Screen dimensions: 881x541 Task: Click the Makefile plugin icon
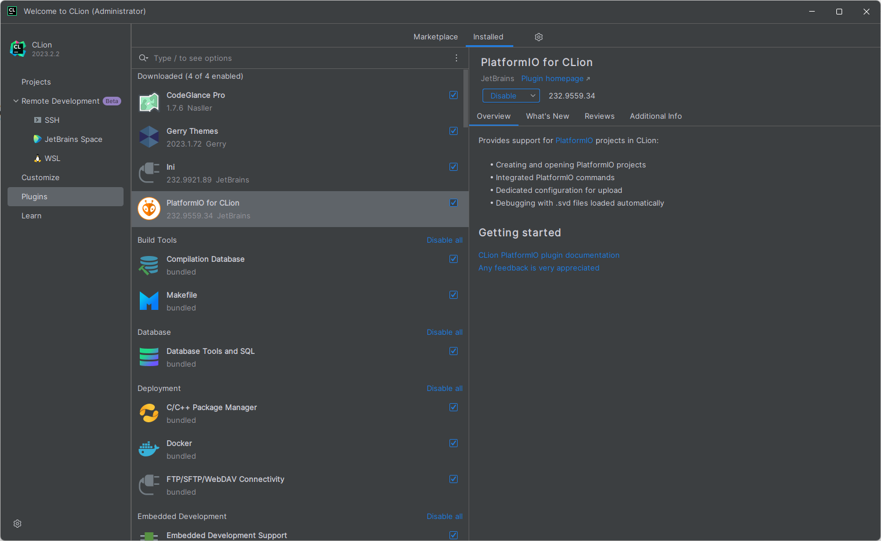tap(149, 301)
